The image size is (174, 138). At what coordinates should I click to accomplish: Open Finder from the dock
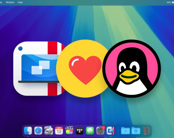[28, 130]
